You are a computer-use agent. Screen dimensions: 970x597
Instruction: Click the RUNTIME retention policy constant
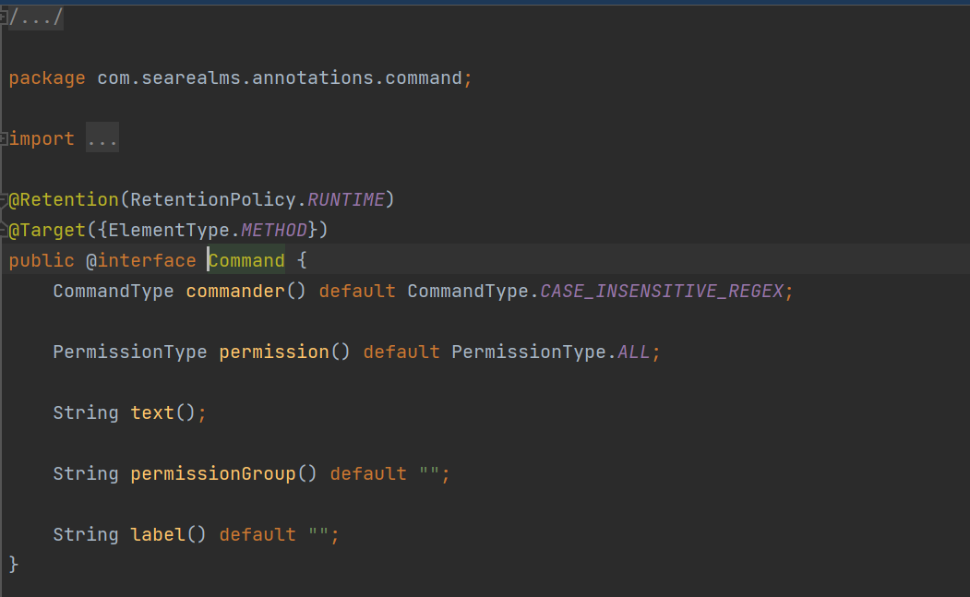coord(346,200)
